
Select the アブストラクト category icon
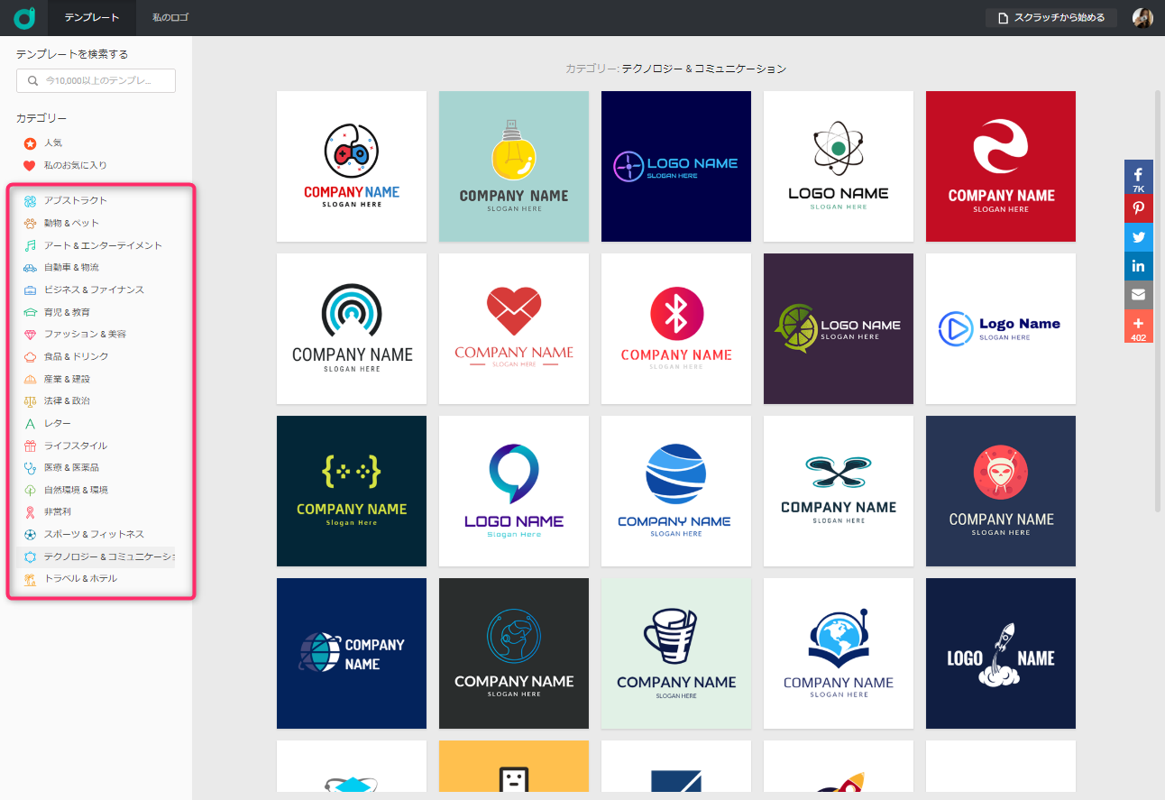[30, 200]
